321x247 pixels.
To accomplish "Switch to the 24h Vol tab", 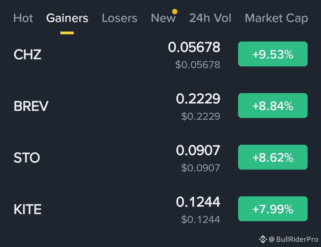I will pyautogui.click(x=210, y=18).
